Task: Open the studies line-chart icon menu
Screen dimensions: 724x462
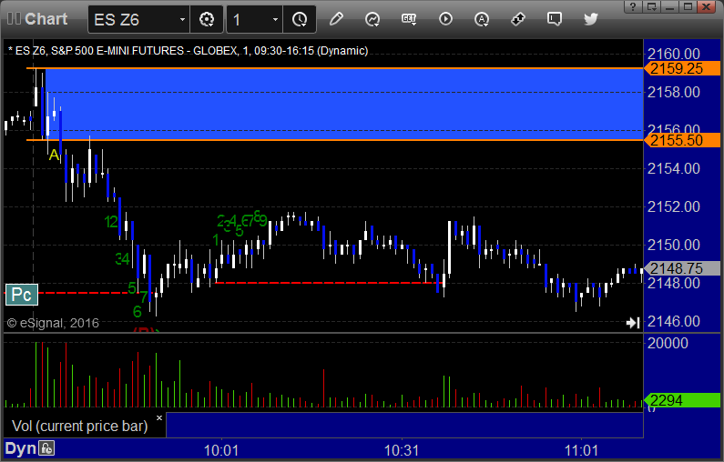Action: [372, 19]
